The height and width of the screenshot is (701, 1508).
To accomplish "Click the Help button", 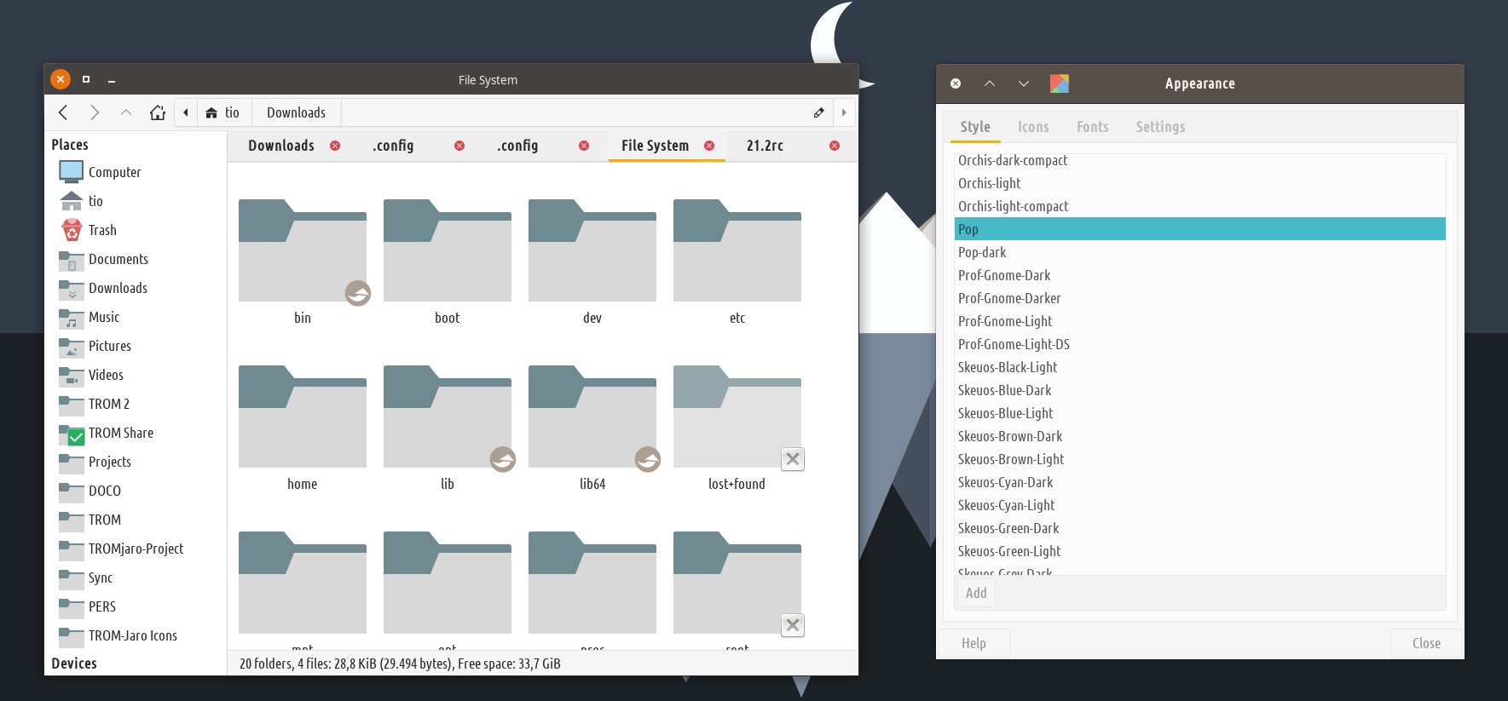I will point(974,643).
